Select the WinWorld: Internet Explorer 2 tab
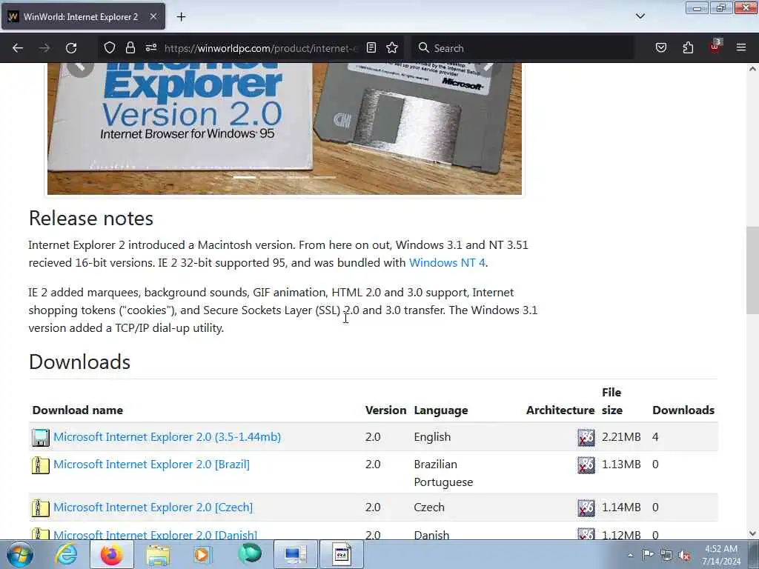759x569 pixels. (x=82, y=17)
